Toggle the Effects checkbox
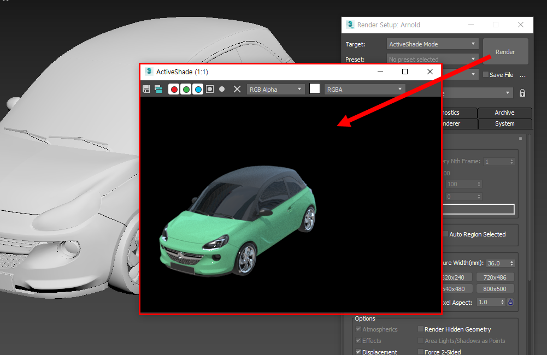 coord(358,340)
